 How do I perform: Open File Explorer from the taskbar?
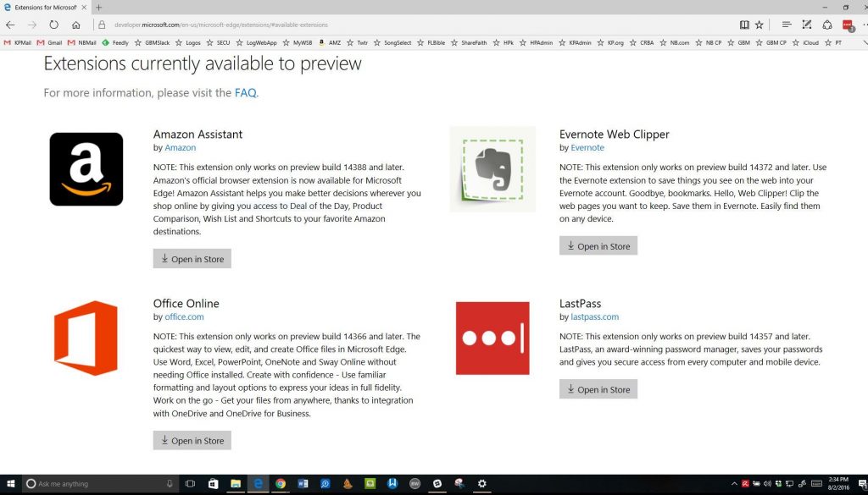(x=236, y=484)
